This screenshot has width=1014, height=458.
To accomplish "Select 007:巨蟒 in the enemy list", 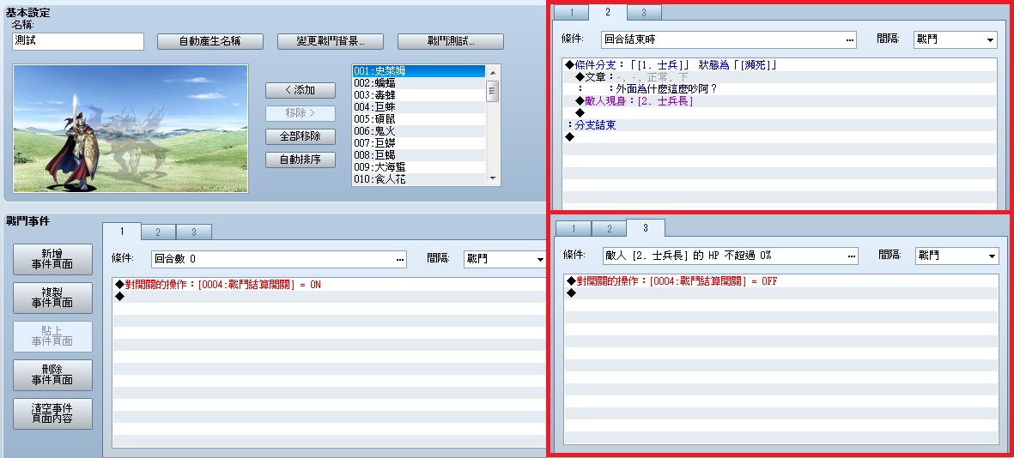I will 419,142.
